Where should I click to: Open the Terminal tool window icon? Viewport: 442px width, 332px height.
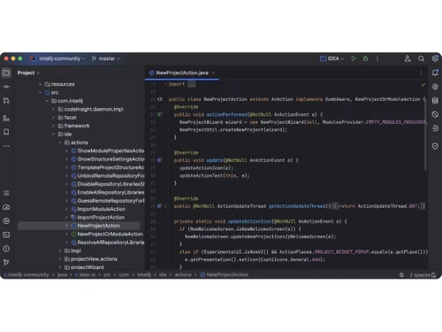click(x=6, y=235)
